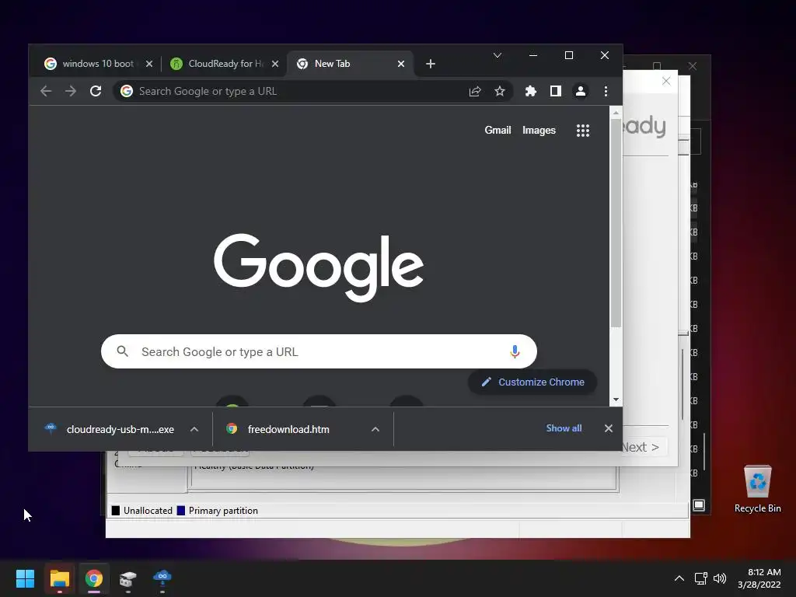Select the Recycle Bin desktop icon
This screenshot has height=597, width=796.
[x=757, y=488]
